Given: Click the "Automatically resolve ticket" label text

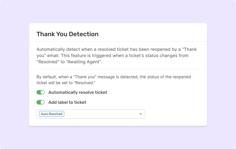Looking at the screenshot, I should point(78,92).
